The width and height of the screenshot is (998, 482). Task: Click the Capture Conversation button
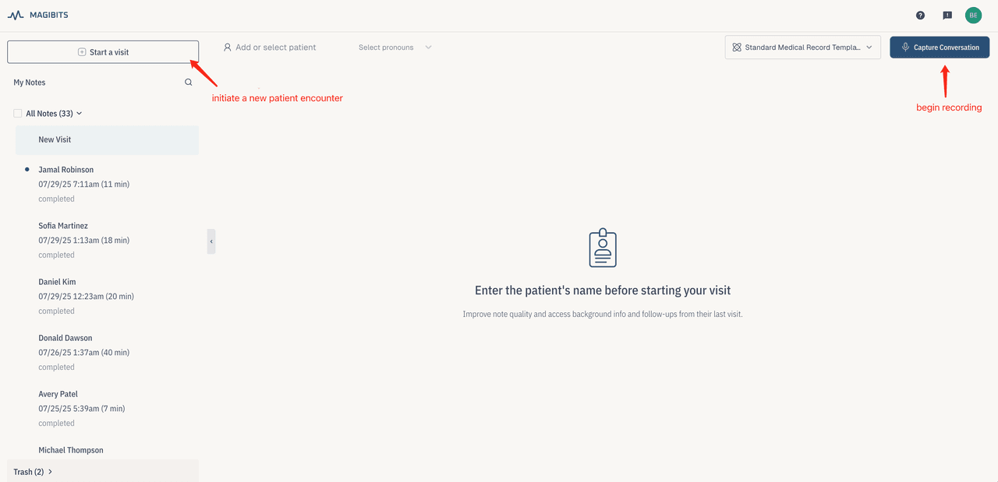click(x=939, y=47)
